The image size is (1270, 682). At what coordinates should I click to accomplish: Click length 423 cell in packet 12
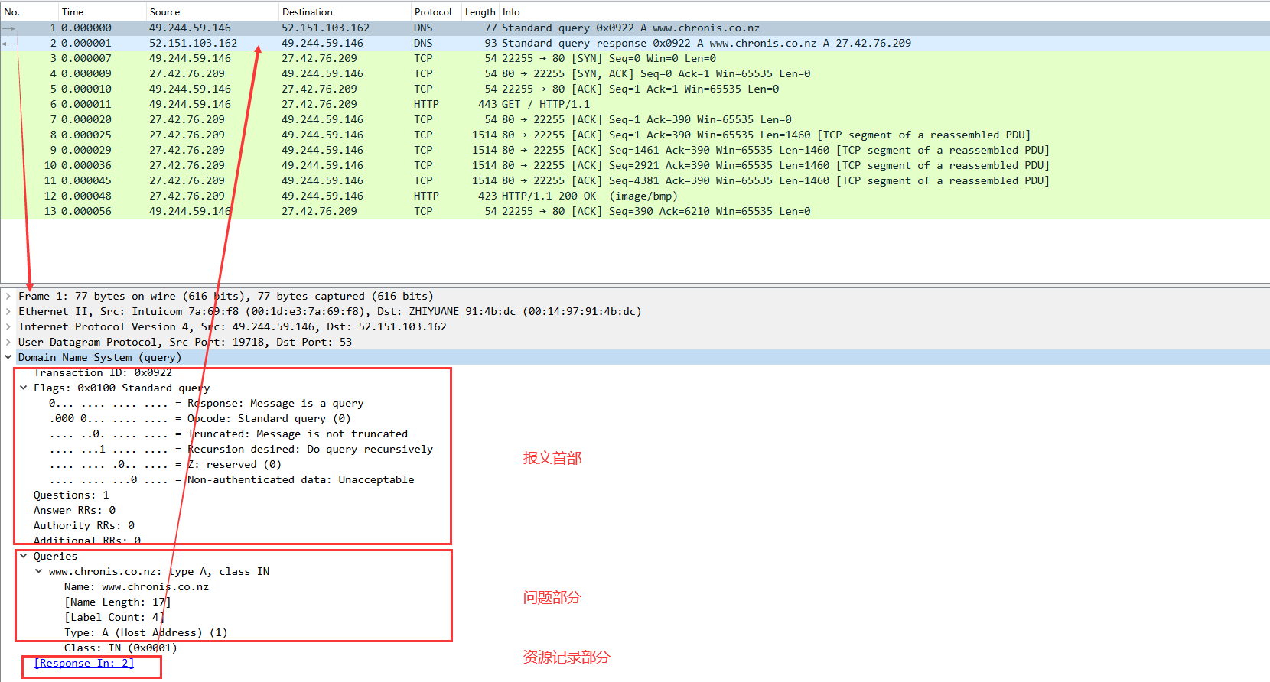[487, 196]
